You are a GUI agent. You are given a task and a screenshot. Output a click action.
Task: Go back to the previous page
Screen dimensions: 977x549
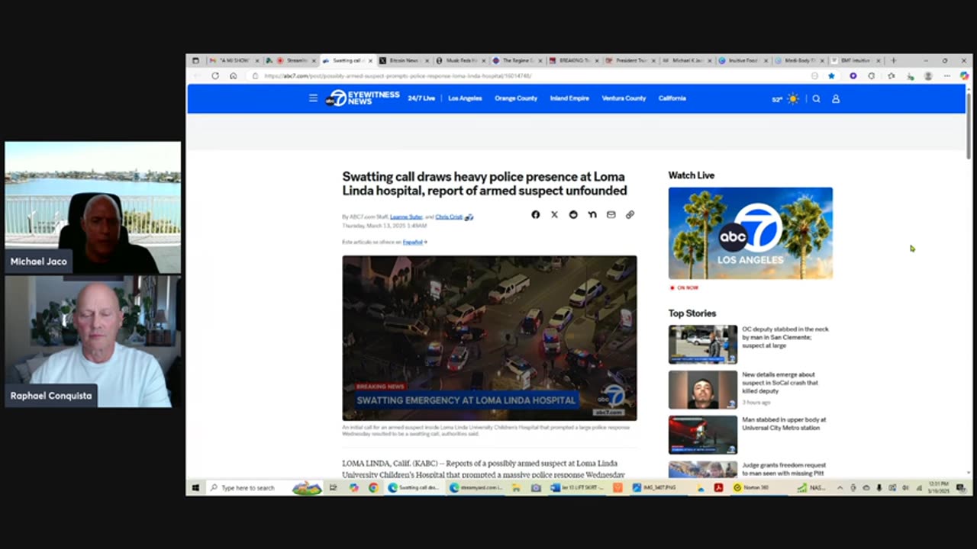[x=197, y=76]
